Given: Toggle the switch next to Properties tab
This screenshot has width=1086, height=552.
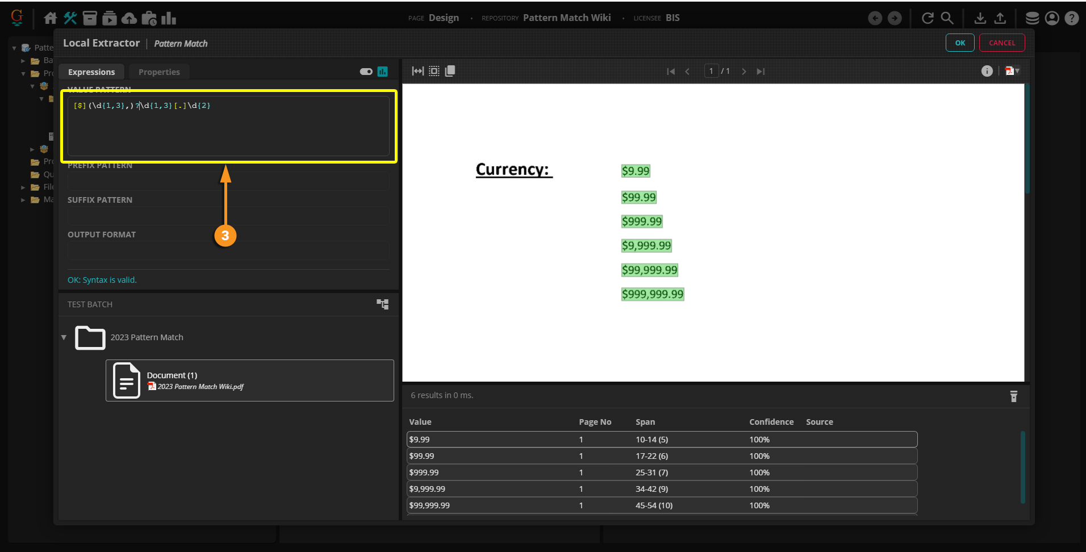Looking at the screenshot, I should coord(366,72).
